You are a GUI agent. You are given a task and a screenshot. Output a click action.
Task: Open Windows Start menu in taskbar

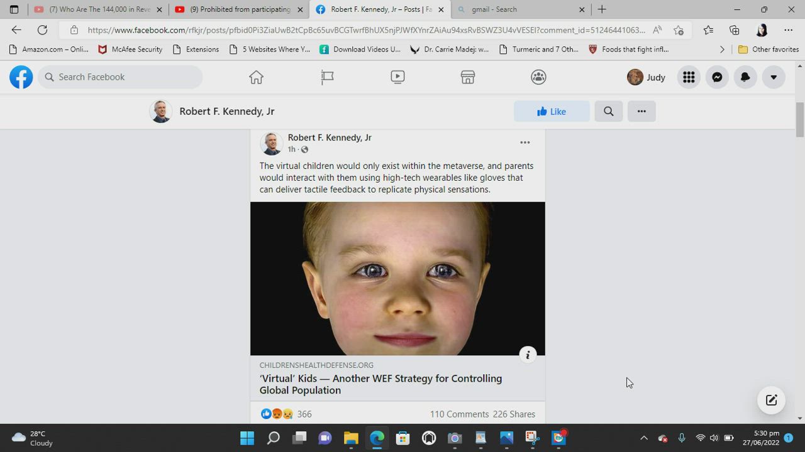[247, 438]
